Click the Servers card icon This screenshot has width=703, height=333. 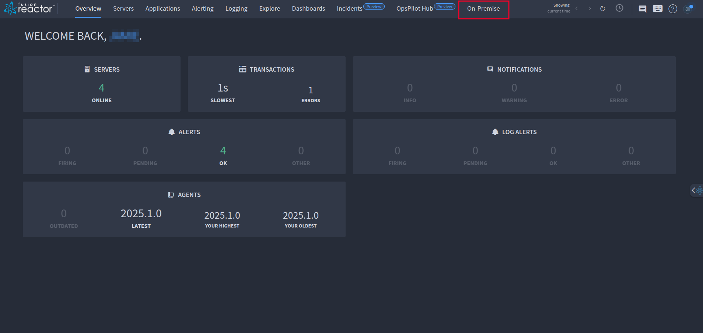[87, 69]
